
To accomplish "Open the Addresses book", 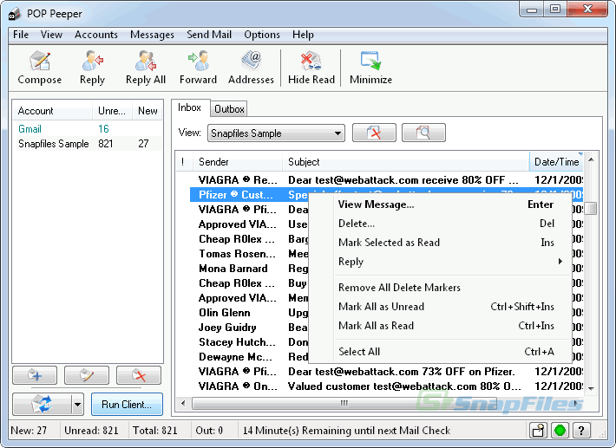I will tap(251, 68).
